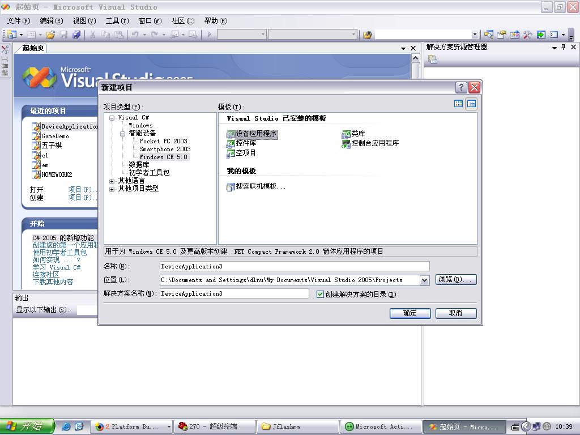Image resolution: width=580 pixels, height=435 pixels.
Task: Open the side Toolbox tab
Action: coord(5,60)
